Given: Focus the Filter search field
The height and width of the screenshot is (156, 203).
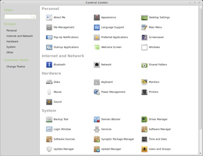Looking at the screenshot, I should 20,16.
